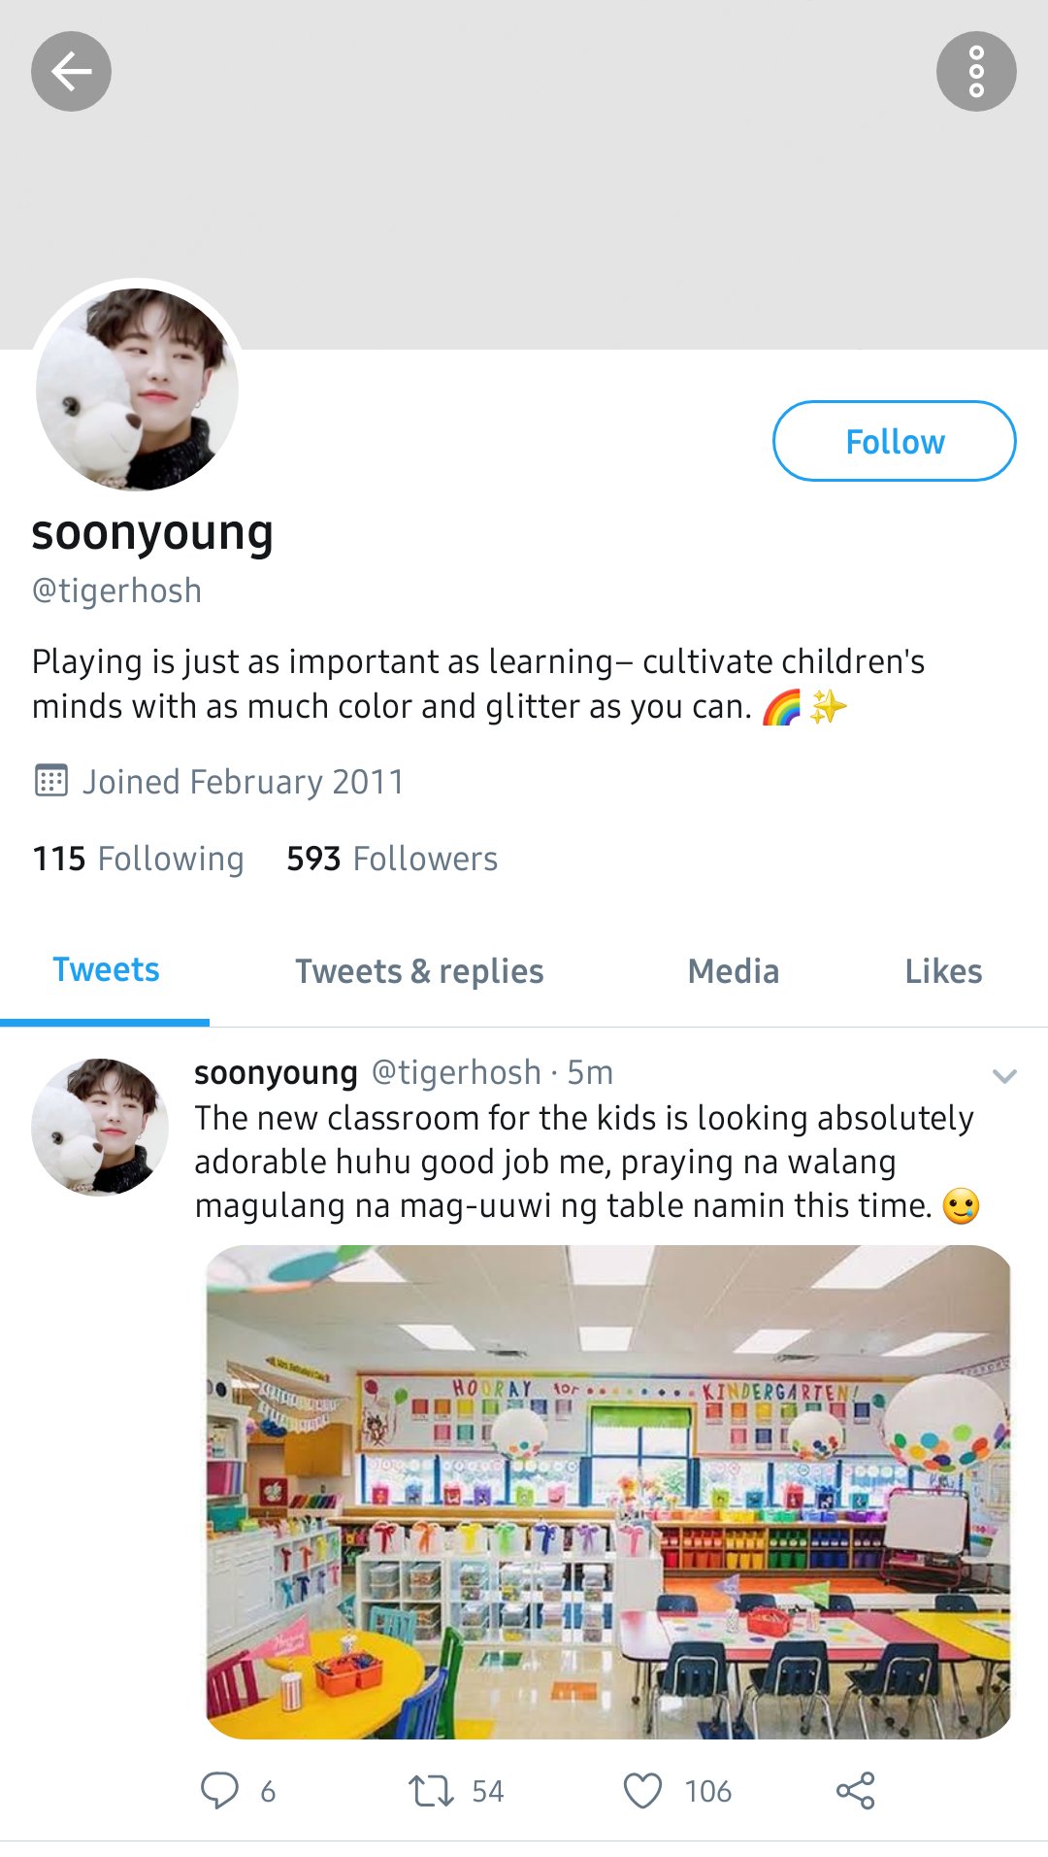
Task: Switch to Tweets & replies tab
Action: click(419, 971)
